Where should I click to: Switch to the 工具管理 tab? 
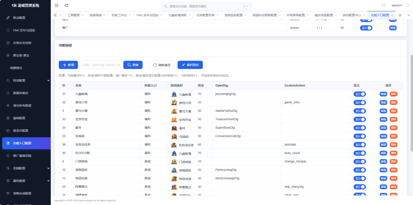pos(73,15)
